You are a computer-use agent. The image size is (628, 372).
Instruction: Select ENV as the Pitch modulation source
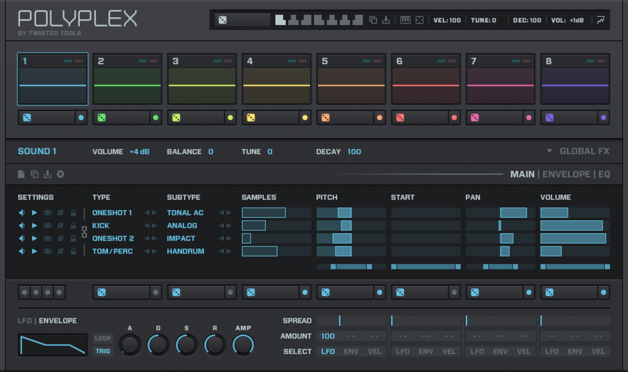pyautogui.click(x=351, y=352)
